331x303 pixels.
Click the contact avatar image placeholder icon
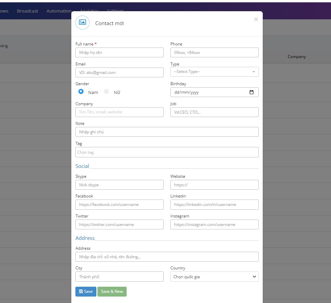point(82,22)
